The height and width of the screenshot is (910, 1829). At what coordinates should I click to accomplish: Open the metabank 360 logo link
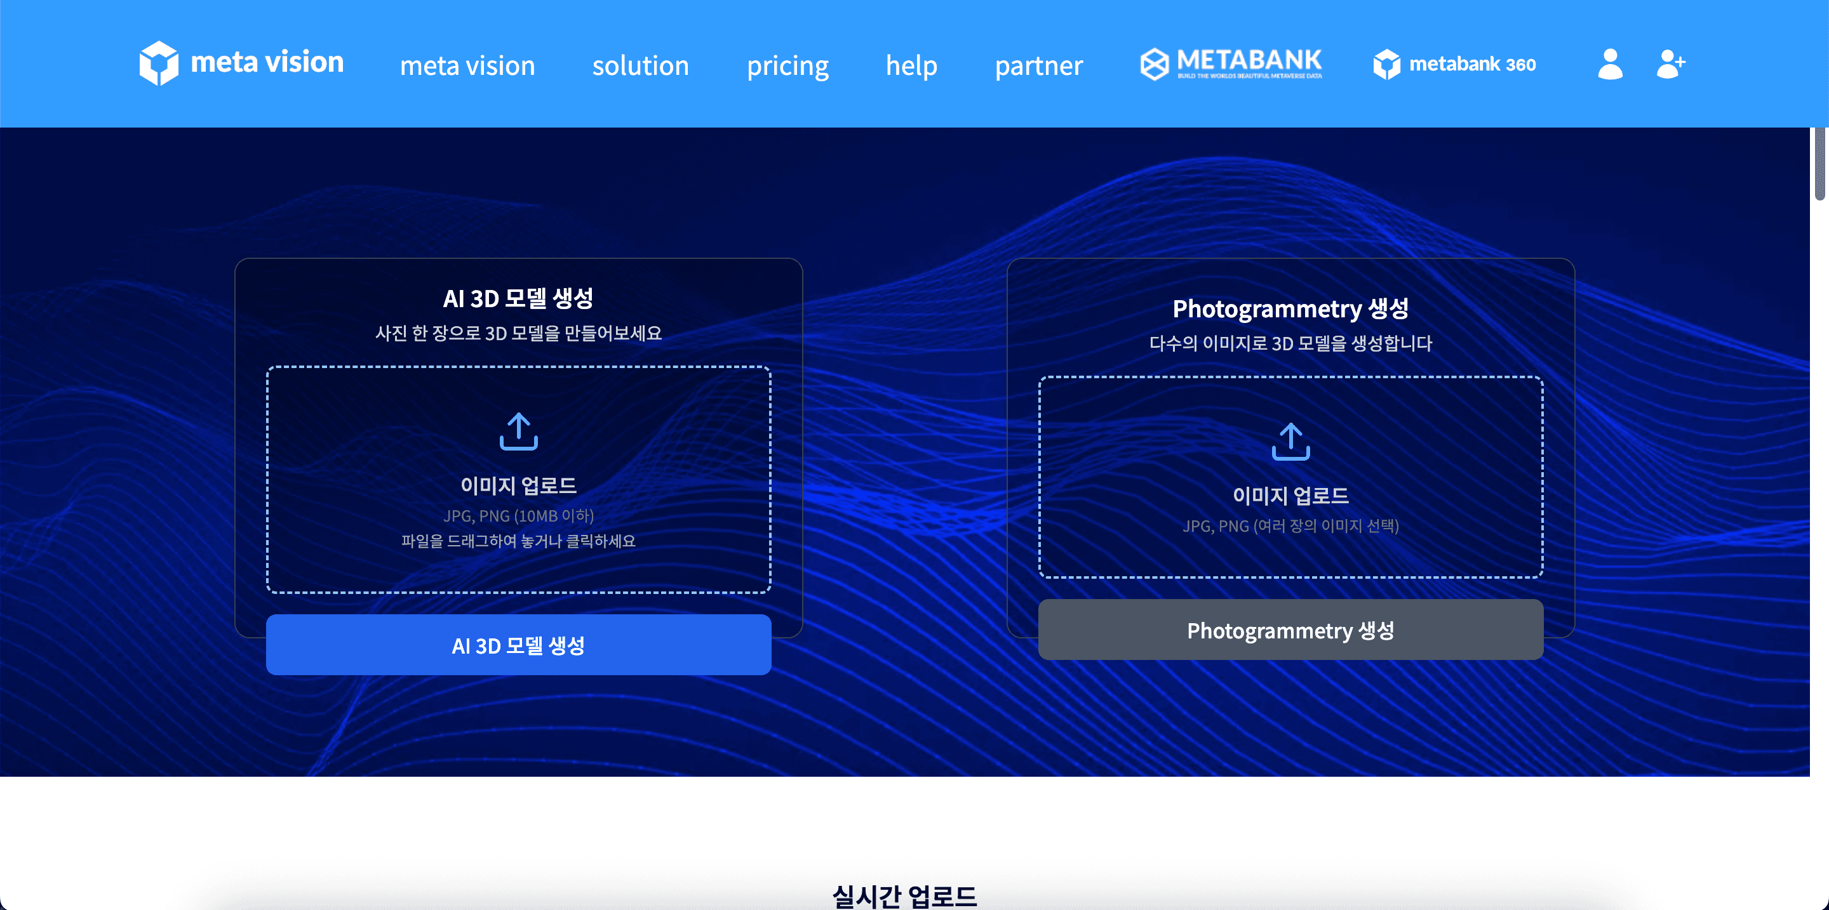tap(1454, 65)
